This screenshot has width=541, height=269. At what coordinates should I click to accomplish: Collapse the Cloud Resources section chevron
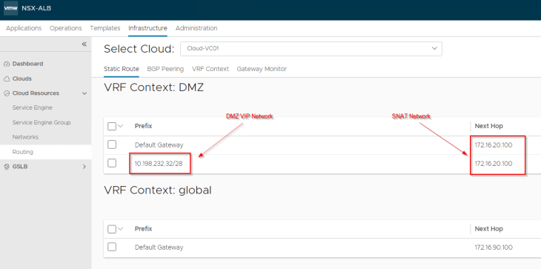click(84, 93)
